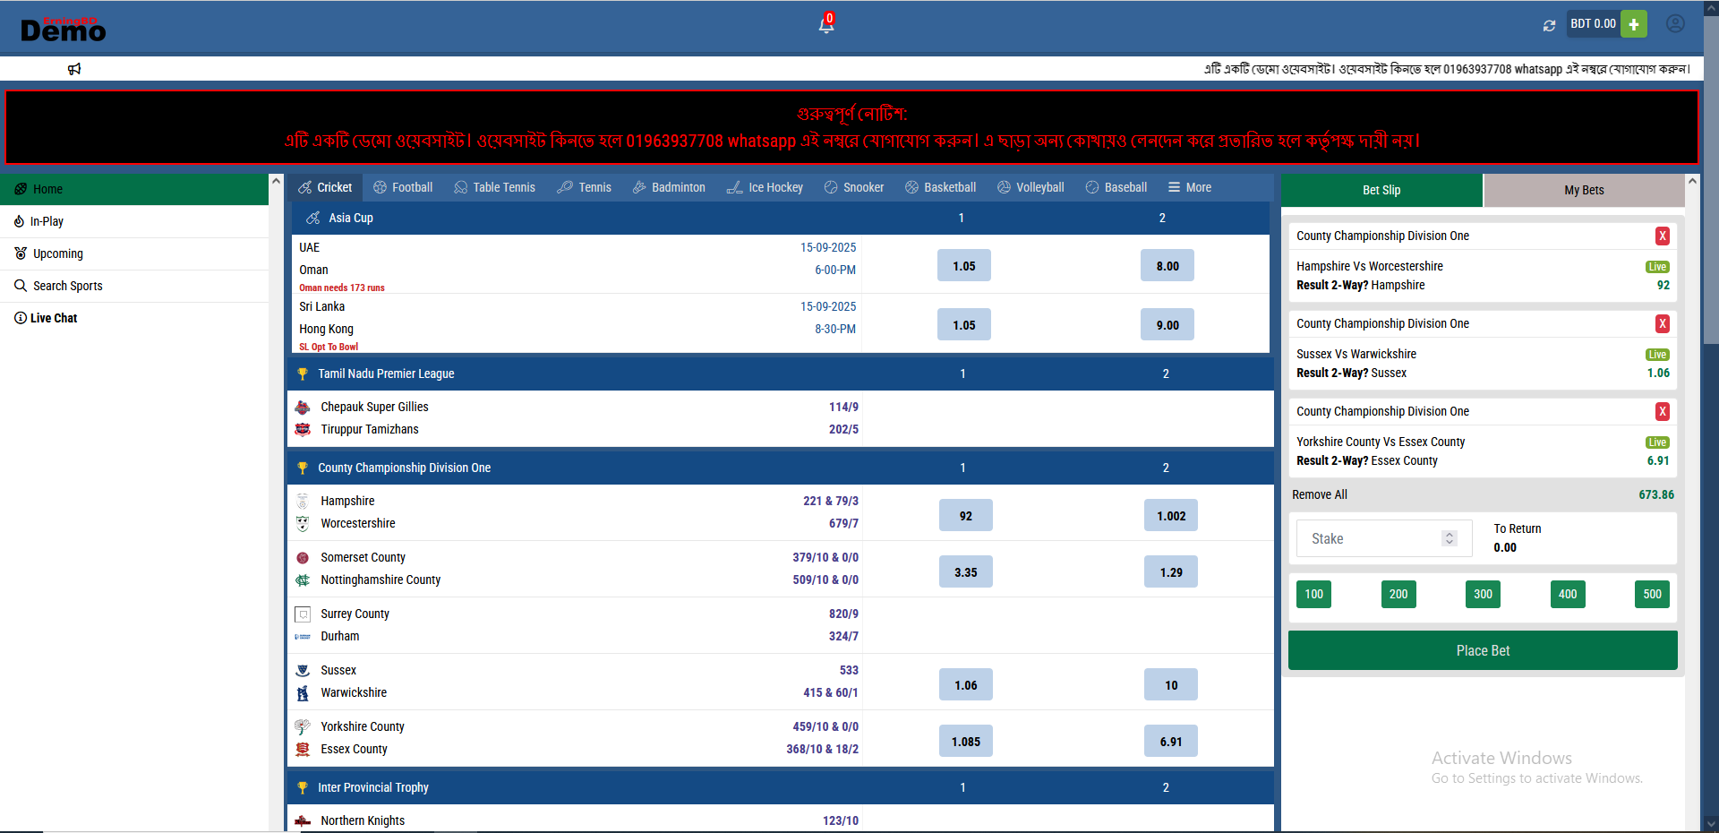Click the notification bell icon

coord(825,25)
